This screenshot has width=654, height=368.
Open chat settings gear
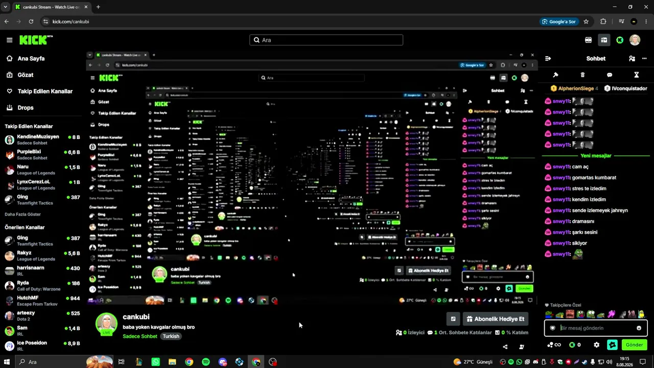(596, 345)
